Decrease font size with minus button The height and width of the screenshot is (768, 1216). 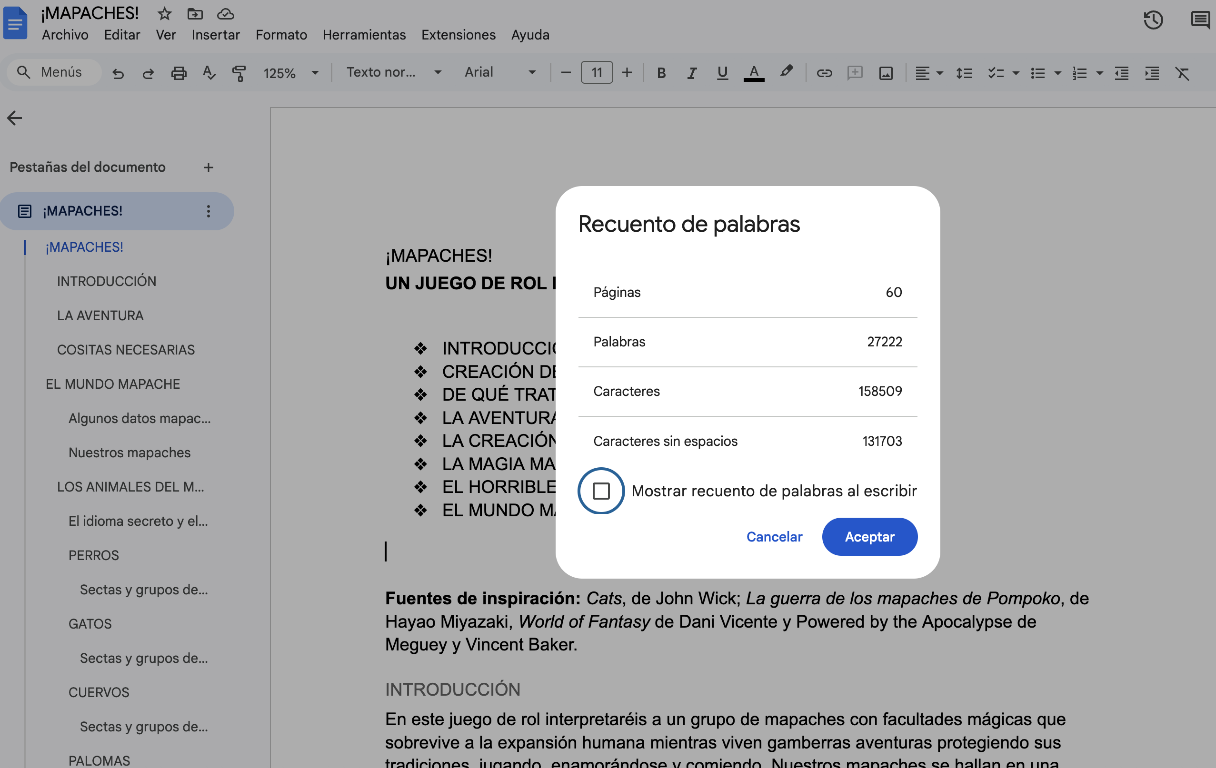pyautogui.click(x=566, y=73)
